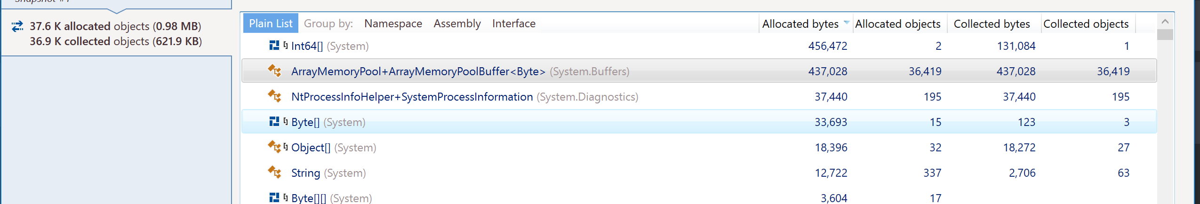Select the String (System) row

pyautogui.click(x=699, y=173)
